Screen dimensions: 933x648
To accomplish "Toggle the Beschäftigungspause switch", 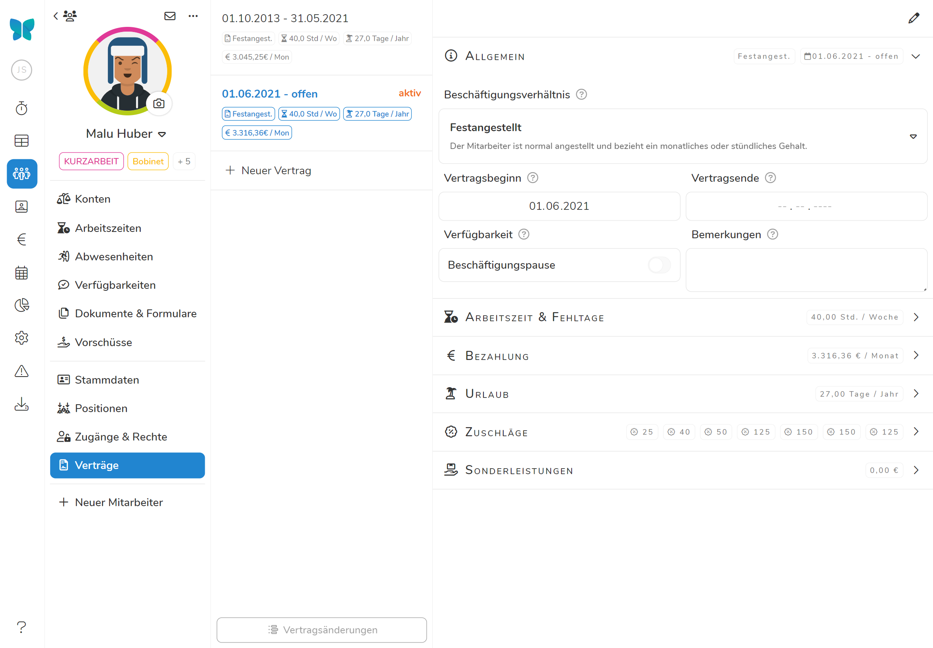I will tap(659, 265).
